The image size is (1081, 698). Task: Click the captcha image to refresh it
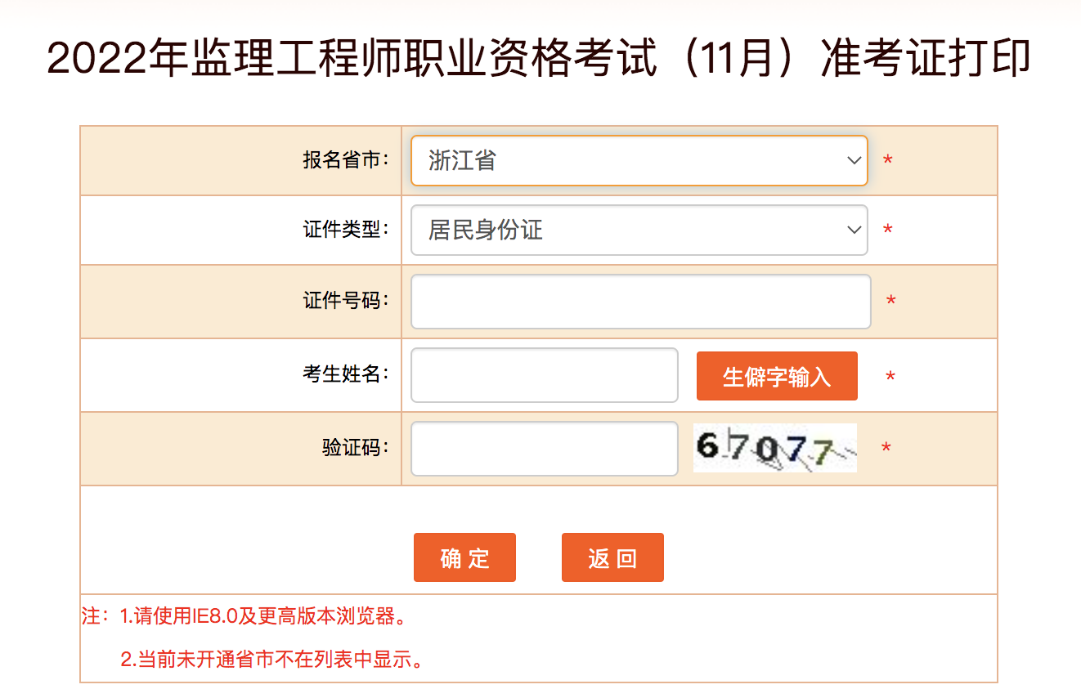pyautogui.click(x=774, y=448)
